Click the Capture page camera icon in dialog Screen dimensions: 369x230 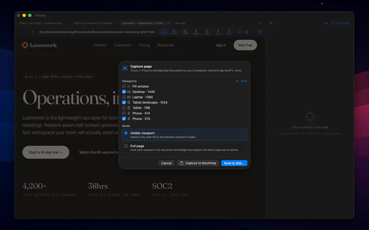click(x=125, y=68)
